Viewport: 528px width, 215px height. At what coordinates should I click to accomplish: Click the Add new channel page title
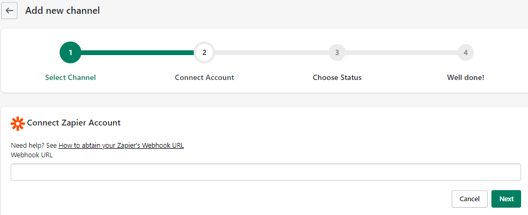point(63,11)
